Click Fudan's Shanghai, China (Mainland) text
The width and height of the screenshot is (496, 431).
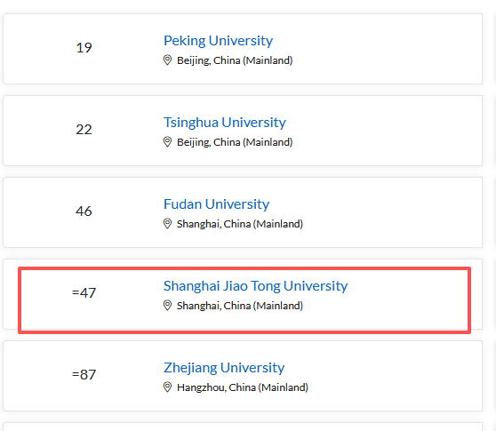pos(240,224)
